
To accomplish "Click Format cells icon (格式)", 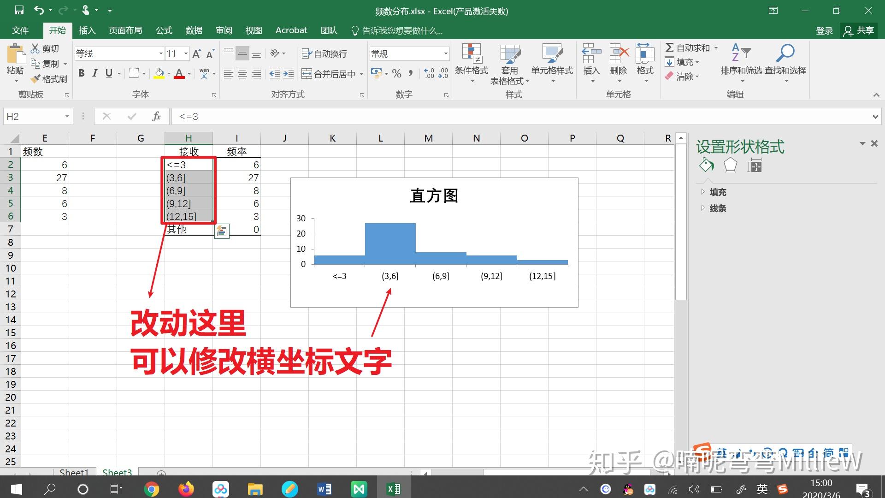I will click(x=645, y=63).
